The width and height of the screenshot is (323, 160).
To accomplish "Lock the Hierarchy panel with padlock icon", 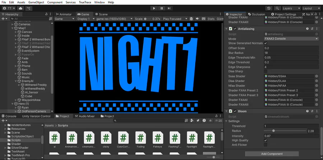I will click(46, 14).
